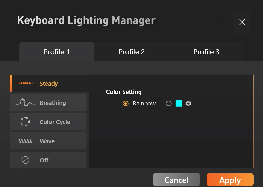
Task: Cancel the lighting changes
Action: pos(176,180)
